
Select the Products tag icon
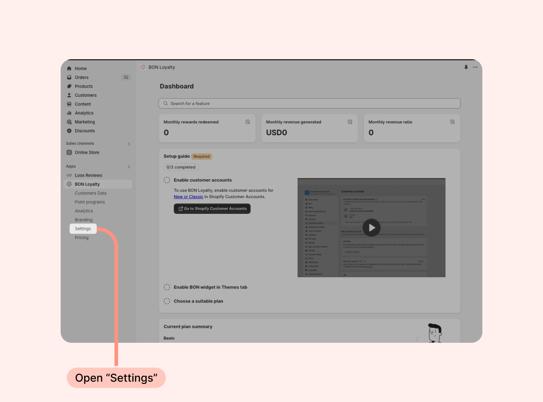pos(69,86)
